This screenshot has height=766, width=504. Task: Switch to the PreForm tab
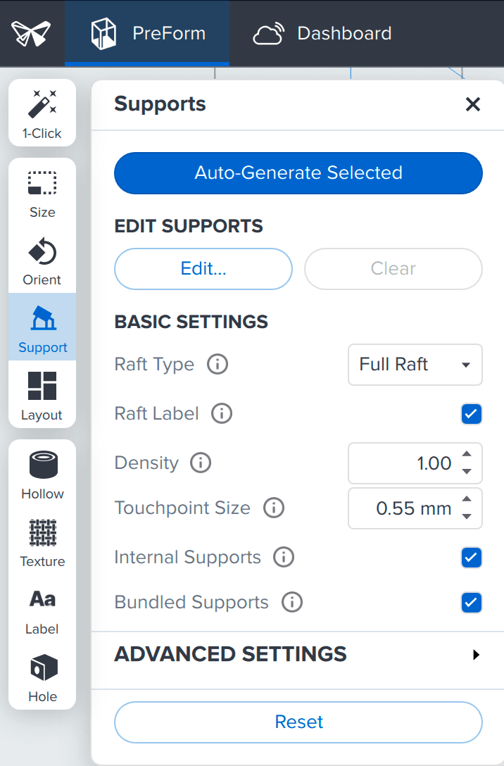click(147, 33)
